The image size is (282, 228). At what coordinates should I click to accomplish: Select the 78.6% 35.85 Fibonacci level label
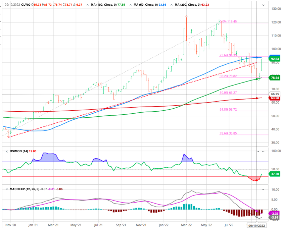point(228,133)
